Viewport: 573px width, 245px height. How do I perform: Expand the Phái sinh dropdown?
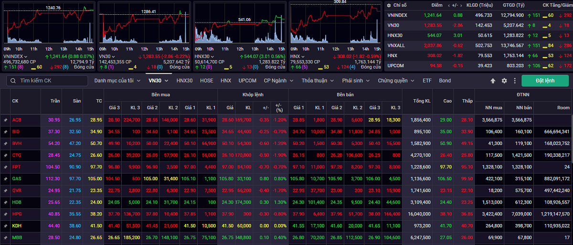356,81
